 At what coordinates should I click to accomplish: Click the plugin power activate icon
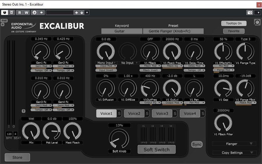point(5,13)
